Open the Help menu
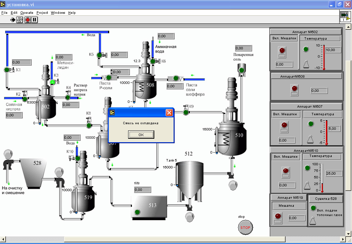 (x=72, y=13)
